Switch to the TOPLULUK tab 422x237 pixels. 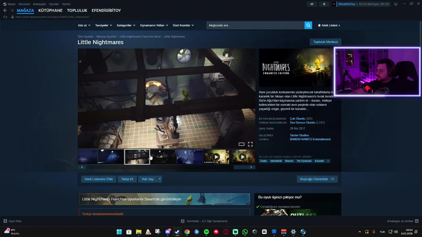(77, 11)
